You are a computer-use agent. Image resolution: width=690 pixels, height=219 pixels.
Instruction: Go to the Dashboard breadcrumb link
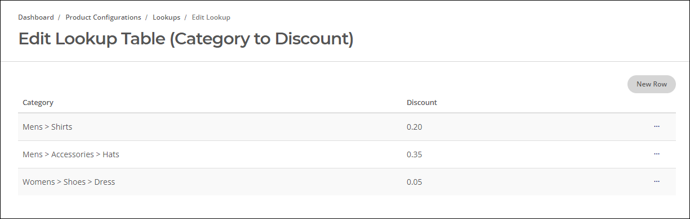tap(36, 17)
